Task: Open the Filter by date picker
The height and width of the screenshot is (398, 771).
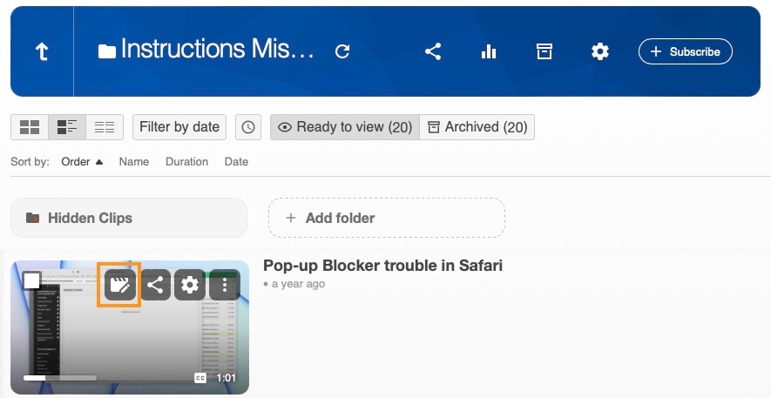Action: [179, 127]
